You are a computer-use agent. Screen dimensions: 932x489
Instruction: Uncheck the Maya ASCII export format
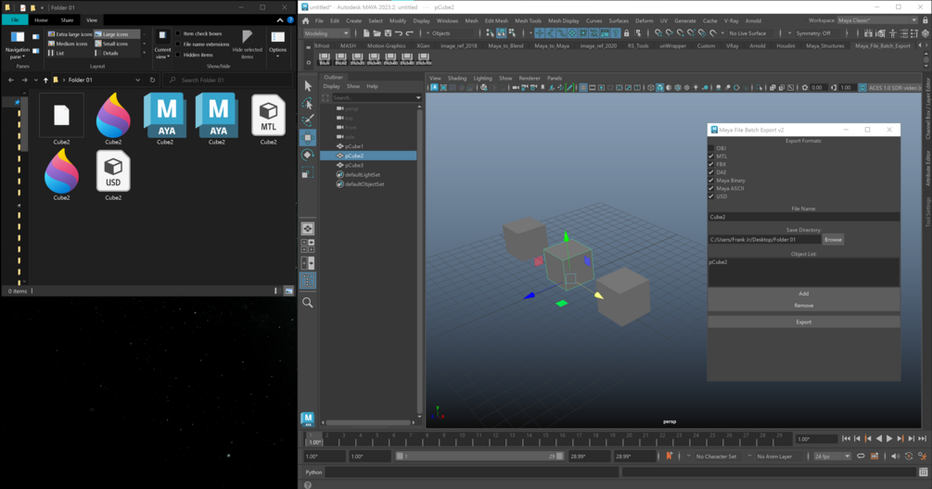[x=711, y=188]
